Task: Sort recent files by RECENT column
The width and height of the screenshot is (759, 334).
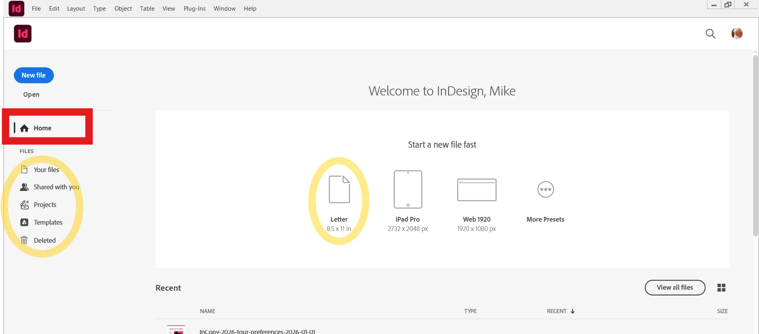Action: click(x=556, y=311)
